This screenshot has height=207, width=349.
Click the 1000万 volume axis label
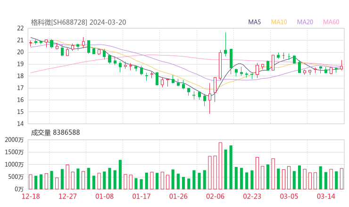(x=14, y=165)
